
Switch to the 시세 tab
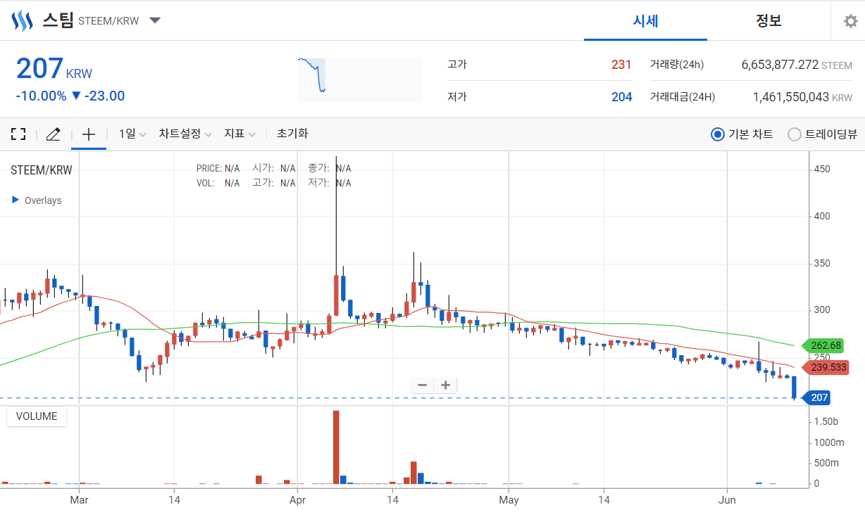click(x=645, y=20)
